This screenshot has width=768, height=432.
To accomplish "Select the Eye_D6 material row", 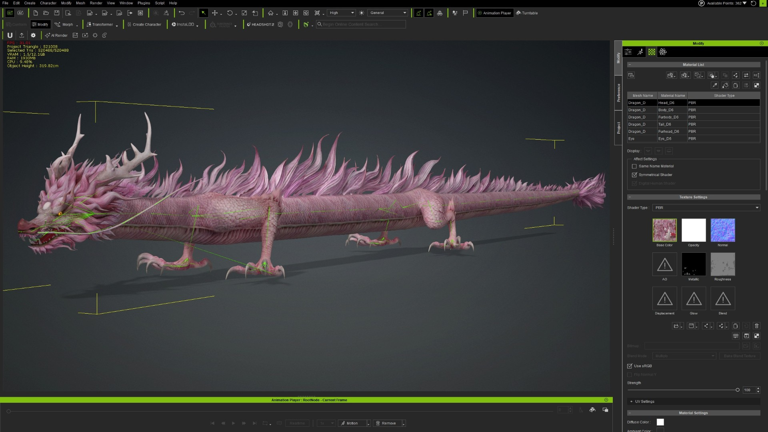I will point(693,139).
